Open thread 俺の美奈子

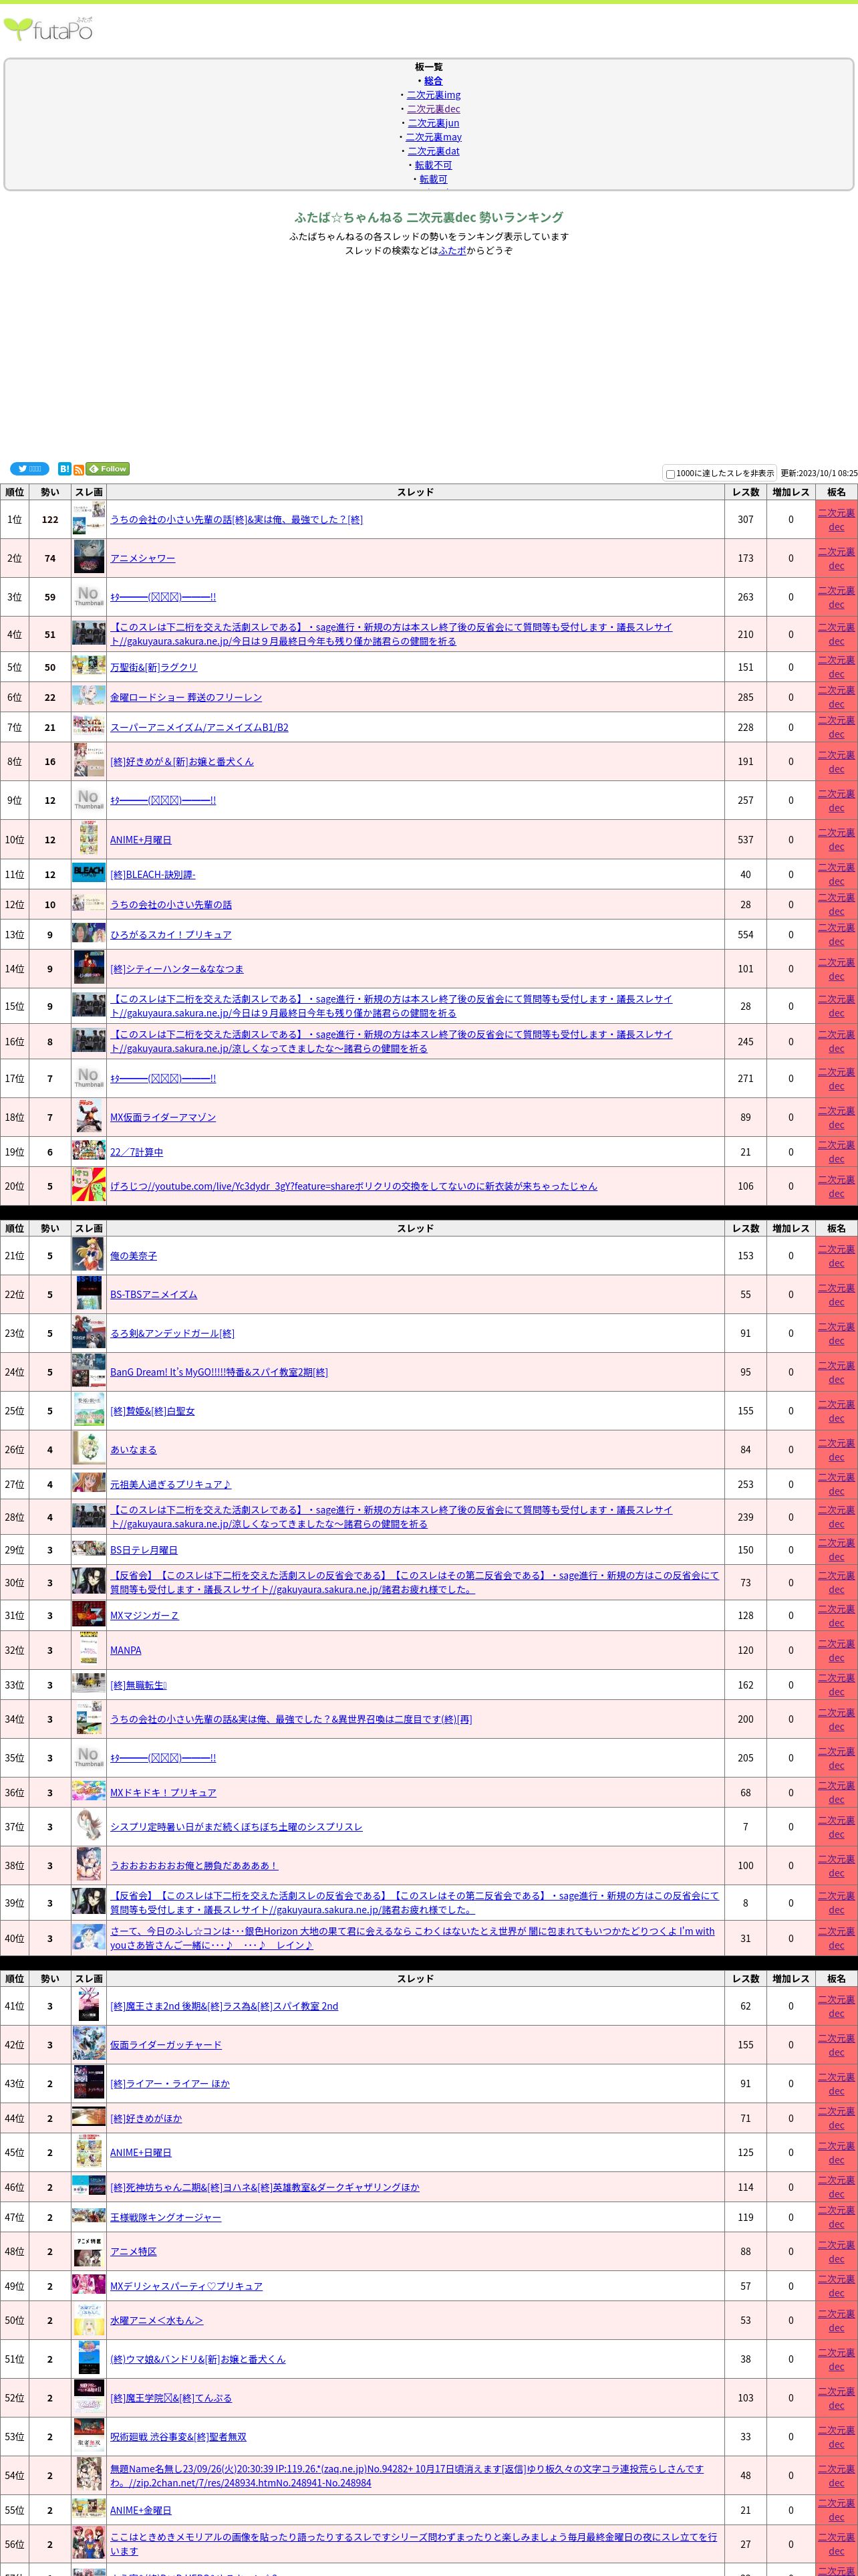pyautogui.click(x=133, y=1256)
